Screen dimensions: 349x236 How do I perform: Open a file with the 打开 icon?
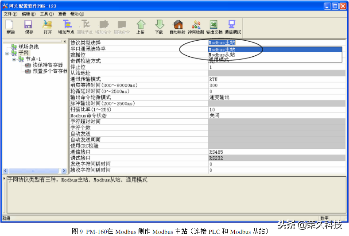click(47, 24)
